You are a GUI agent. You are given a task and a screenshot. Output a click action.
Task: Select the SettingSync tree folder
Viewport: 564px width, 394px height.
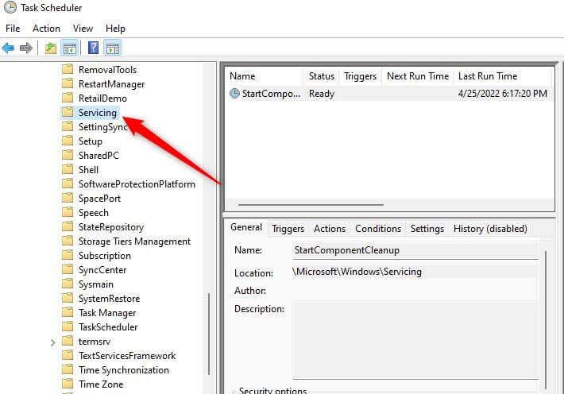click(x=103, y=126)
